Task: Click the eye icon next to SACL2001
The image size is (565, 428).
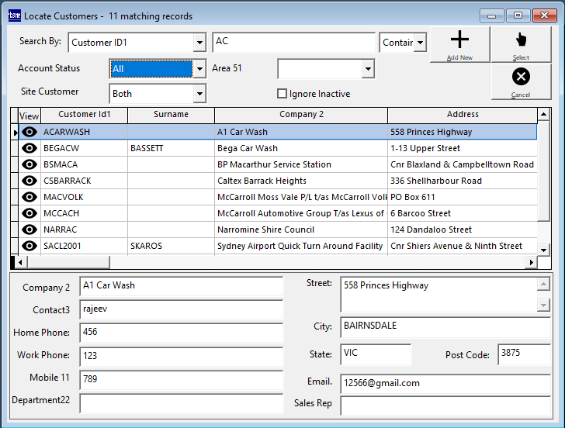Action: coord(29,246)
